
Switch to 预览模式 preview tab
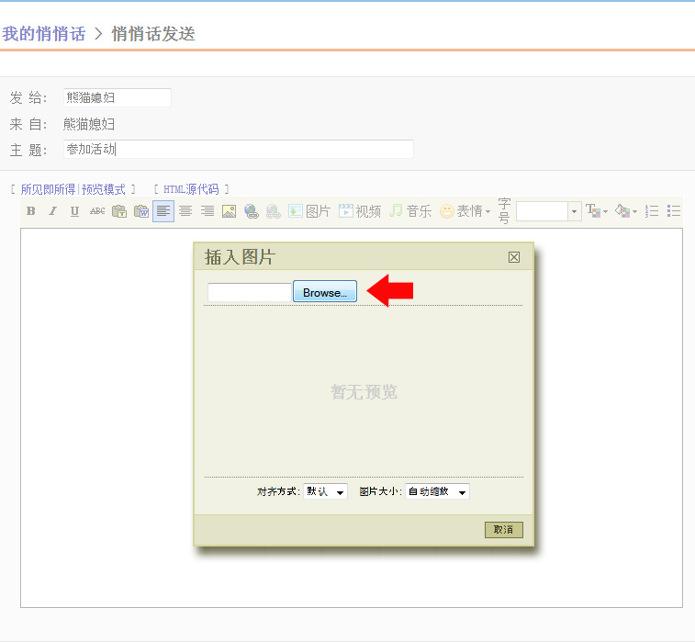103,189
